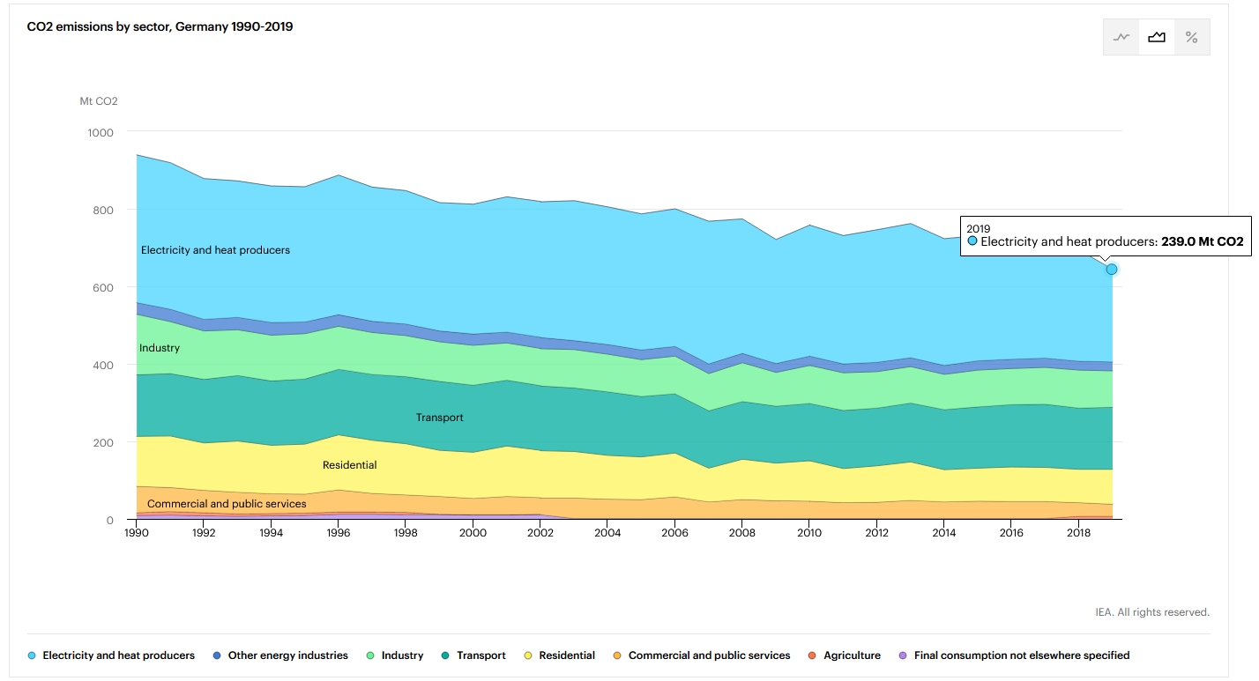
Task: Click the 2014 label on the x-axis
Action: click(943, 533)
